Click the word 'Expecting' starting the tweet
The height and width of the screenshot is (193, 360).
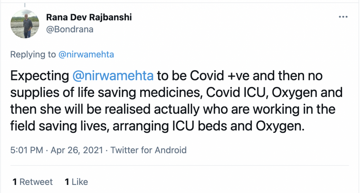(x=40, y=76)
